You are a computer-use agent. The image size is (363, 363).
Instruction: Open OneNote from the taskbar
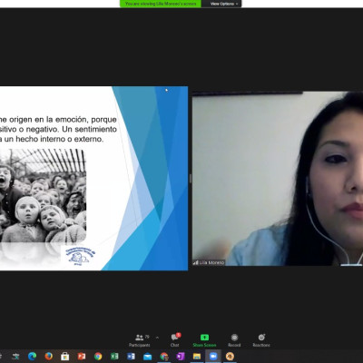click(x=181, y=357)
